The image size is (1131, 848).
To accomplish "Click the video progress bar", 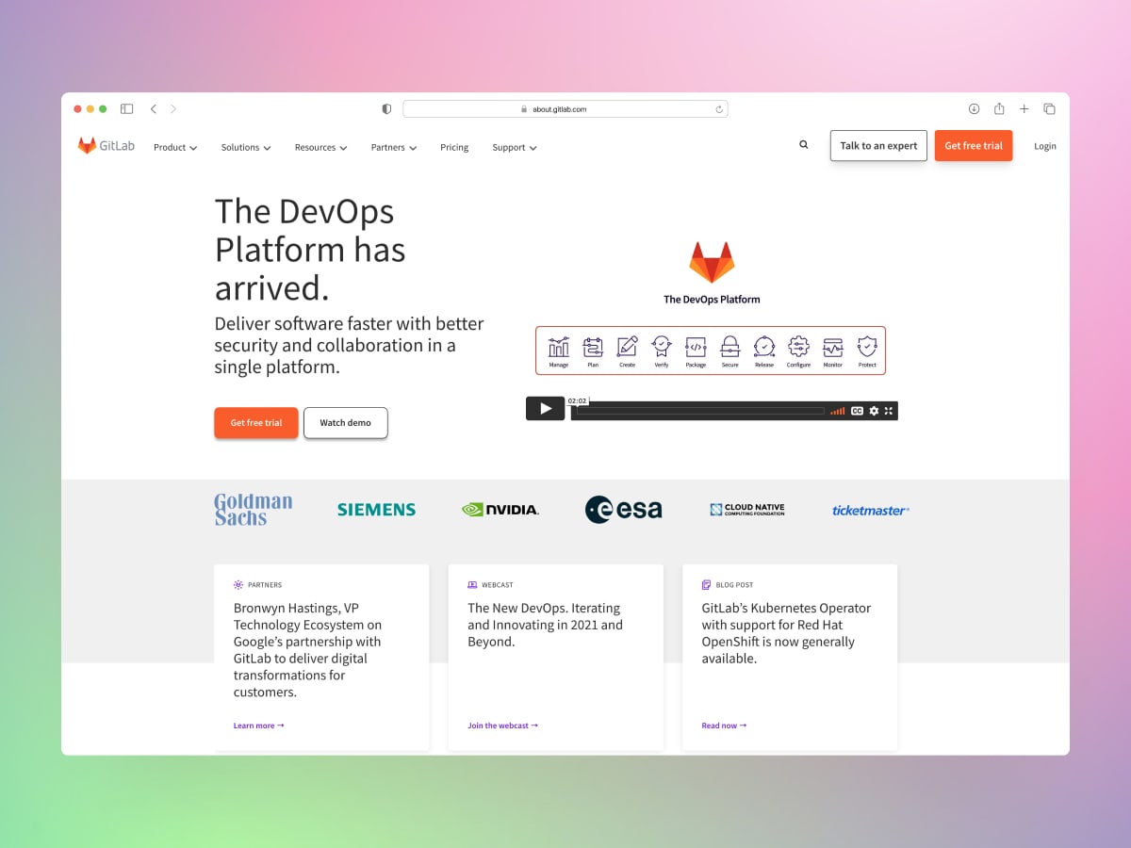I will pyautogui.click(x=700, y=411).
